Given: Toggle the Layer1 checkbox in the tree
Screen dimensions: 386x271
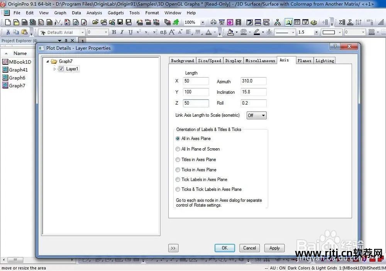Looking at the screenshot, I should coord(61,69).
